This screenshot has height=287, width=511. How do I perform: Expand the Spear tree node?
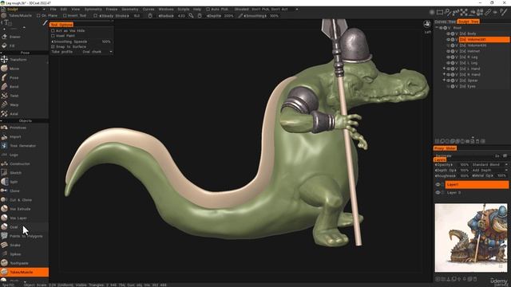click(x=444, y=81)
